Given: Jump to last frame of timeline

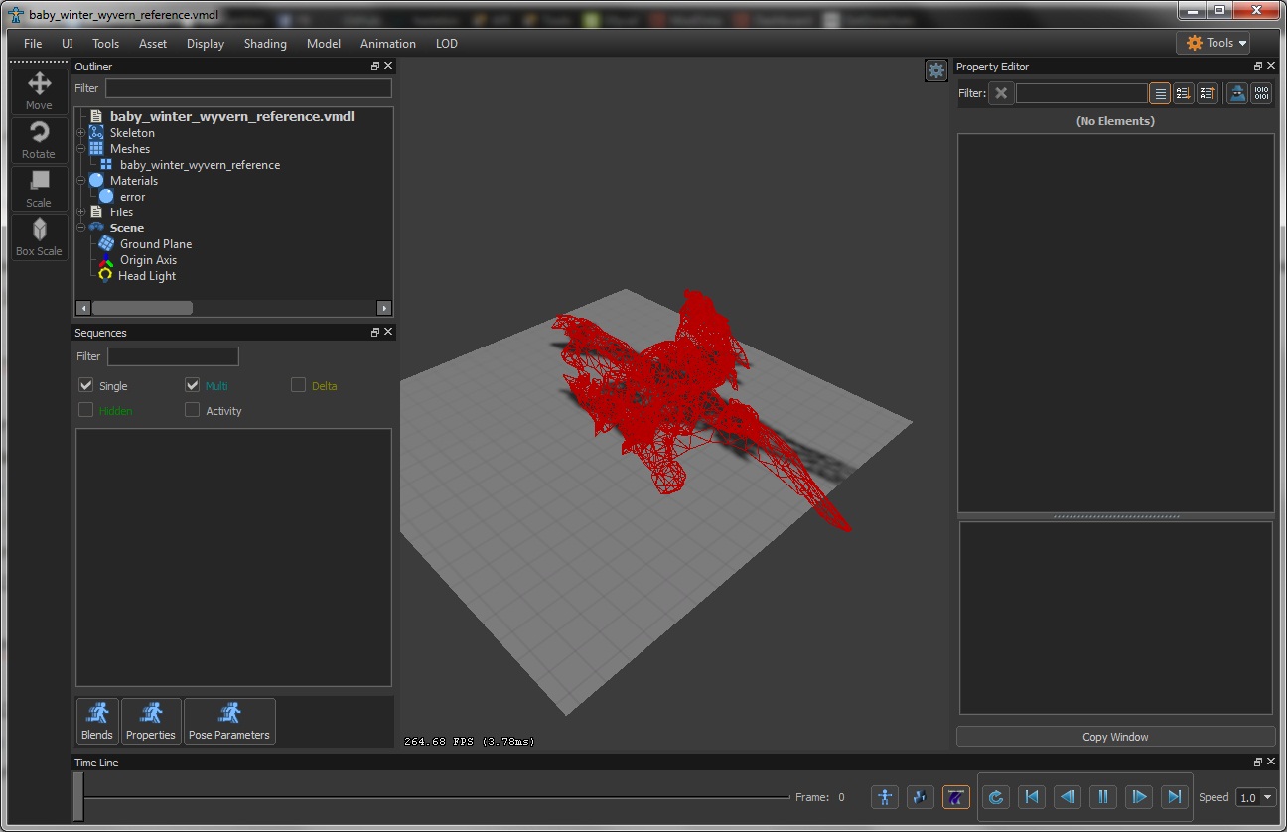Looking at the screenshot, I should pyautogui.click(x=1175, y=796).
